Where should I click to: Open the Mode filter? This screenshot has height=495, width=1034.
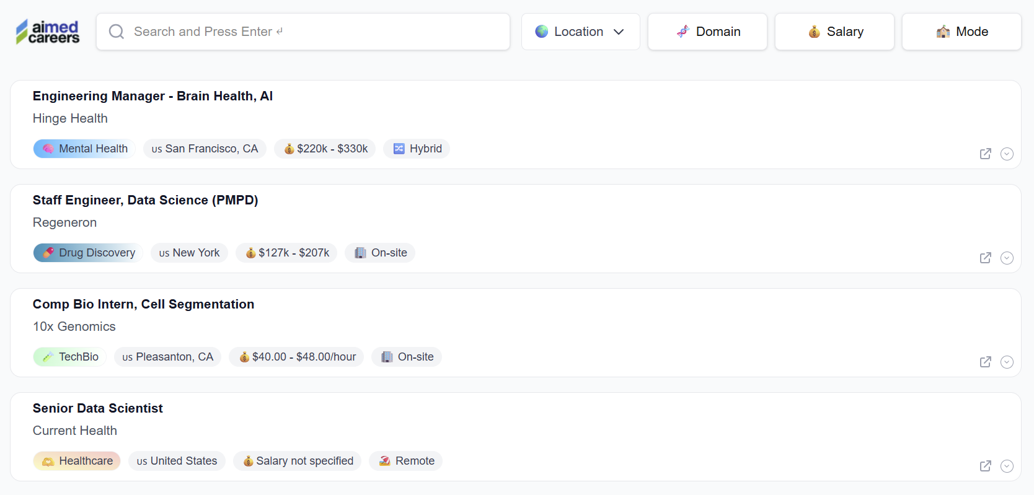pyautogui.click(x=961, y=32)
